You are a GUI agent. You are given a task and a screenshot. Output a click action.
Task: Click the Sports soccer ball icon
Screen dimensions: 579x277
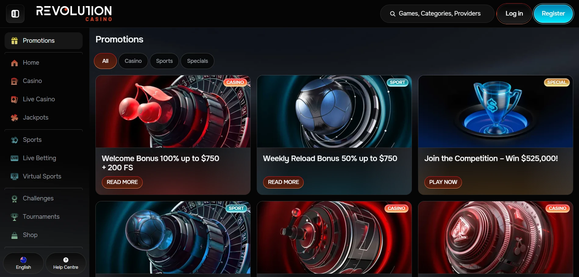tap(14, 140)
